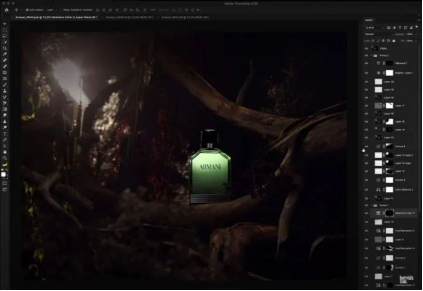Click the Color Balance 2 adjustment icon
The image size is (423, 291).
pos(378,190)
